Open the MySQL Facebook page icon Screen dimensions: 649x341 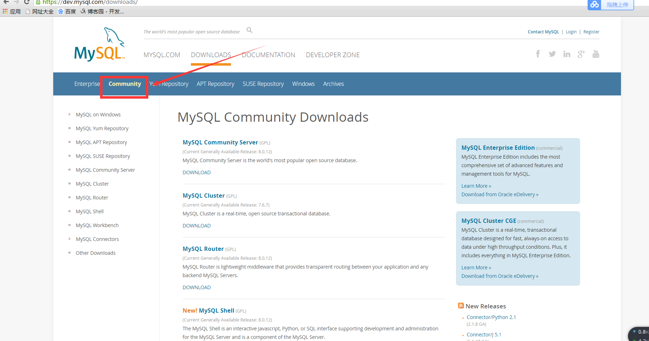pos(538,54)
